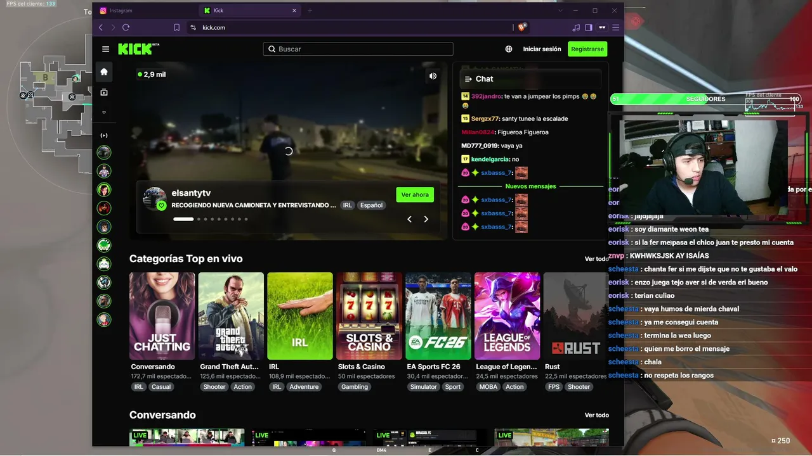
Task: Open the browser tab search chevron
Action: [x=560, y=10]
